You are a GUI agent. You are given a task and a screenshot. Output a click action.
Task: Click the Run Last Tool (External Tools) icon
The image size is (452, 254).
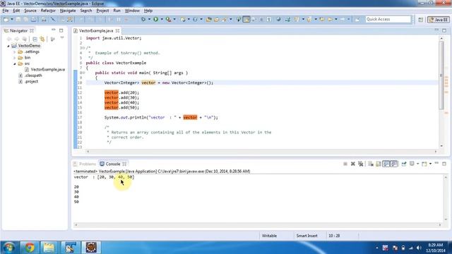tap(168, 19)
